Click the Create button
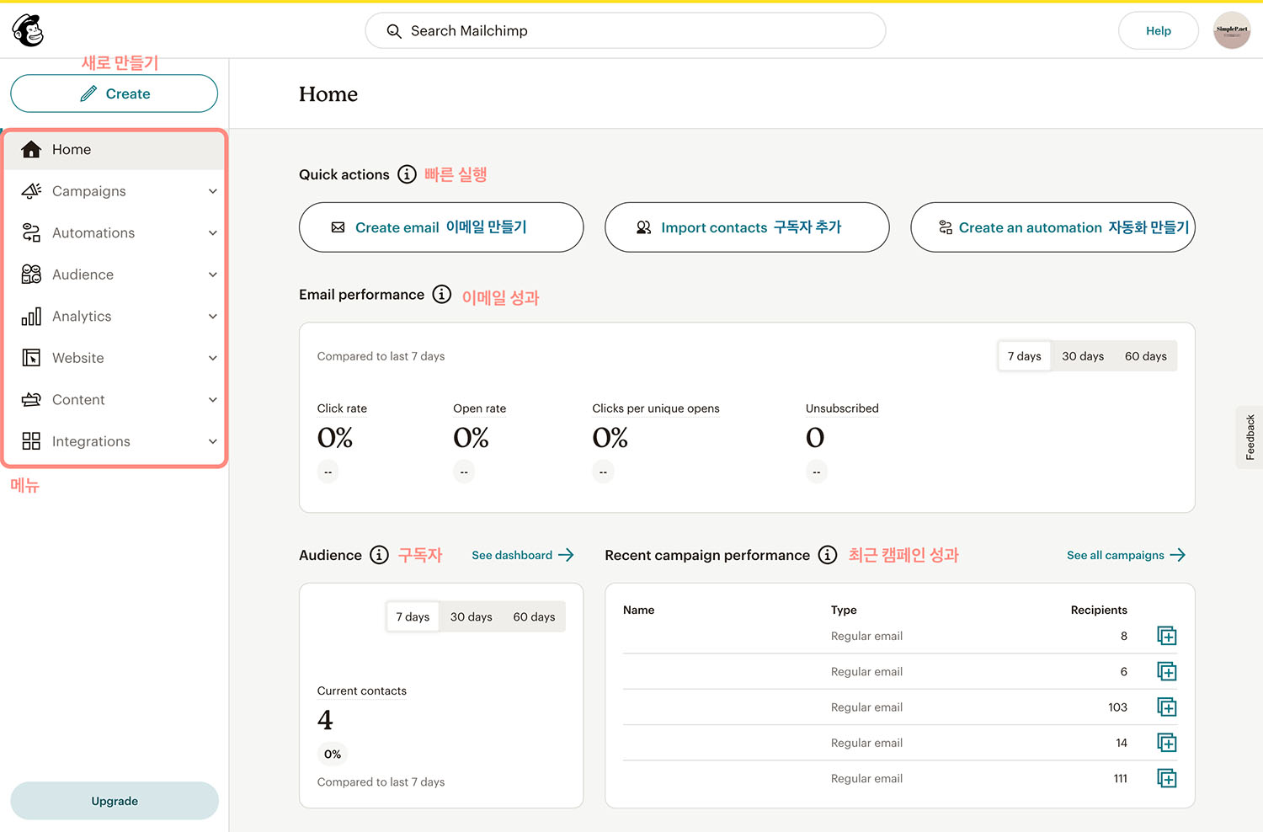This screenshot has width=1263, height=832. pos(115,93)
